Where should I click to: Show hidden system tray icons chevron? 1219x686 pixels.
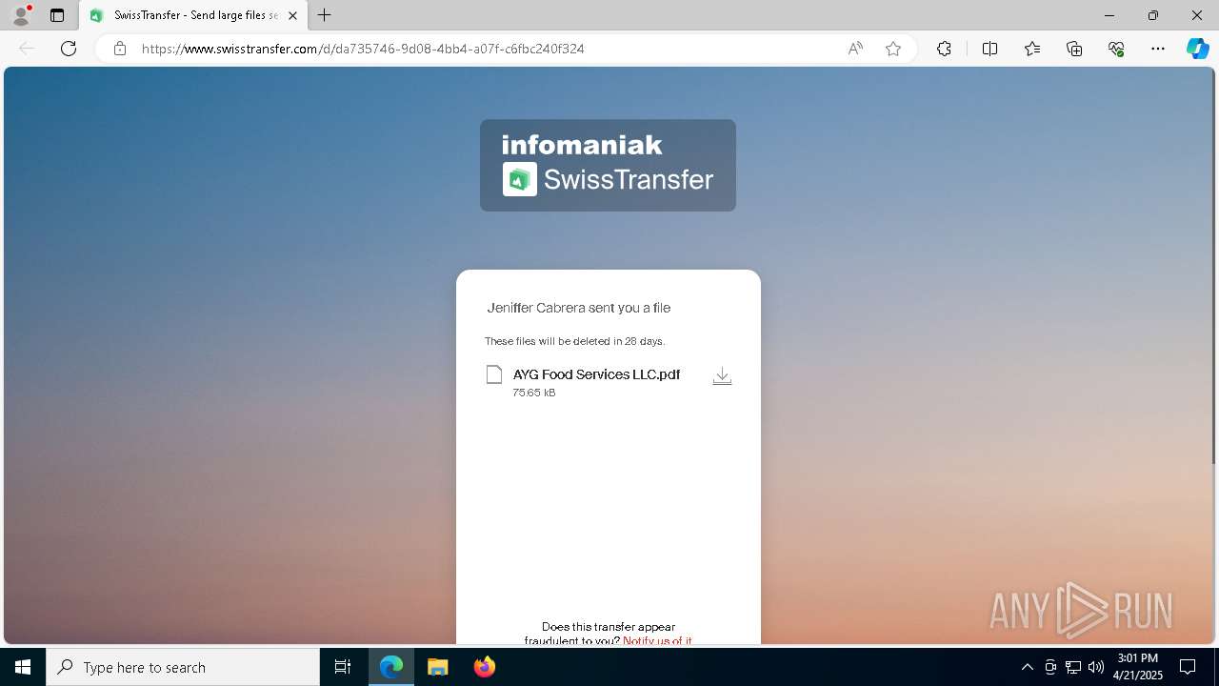[1027, 667]
